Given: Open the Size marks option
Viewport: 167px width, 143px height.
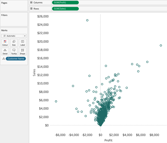Looking at the screenshot, I should [14, 43].
